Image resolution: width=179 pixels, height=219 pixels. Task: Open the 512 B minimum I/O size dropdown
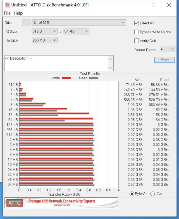click(x=44, y=31)
